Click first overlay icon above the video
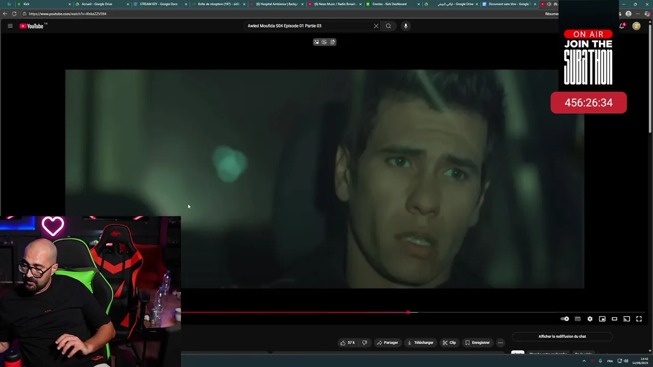 pyautogui.click(x=316, y=42)
